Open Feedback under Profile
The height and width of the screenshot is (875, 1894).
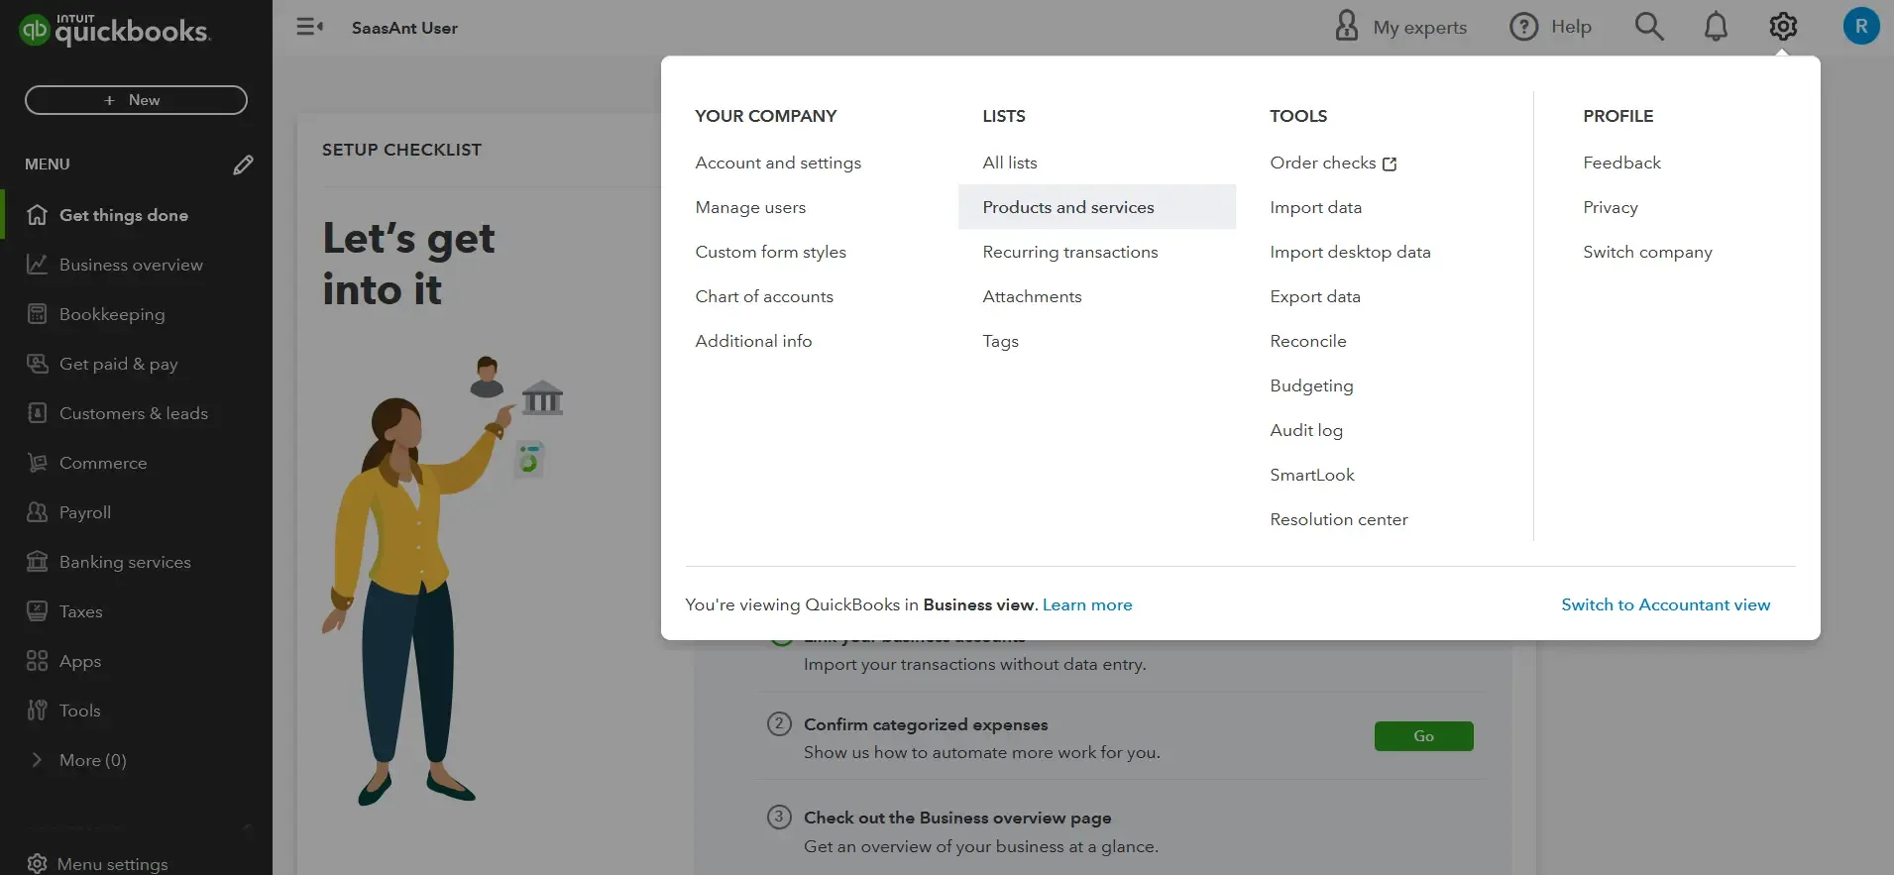point(1621,163)
